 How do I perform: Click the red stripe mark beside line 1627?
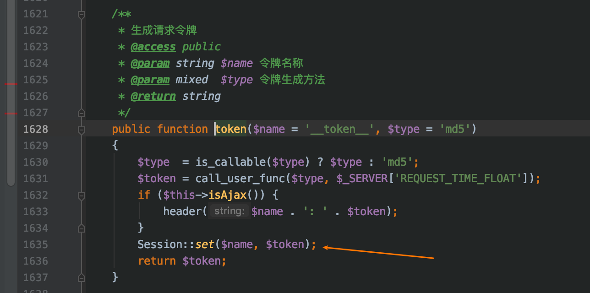(11, 113)
